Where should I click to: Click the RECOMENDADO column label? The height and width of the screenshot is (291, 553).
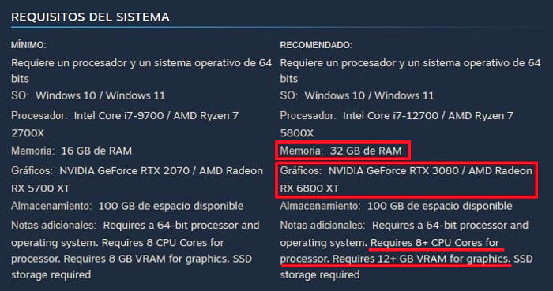tap(316, 45)
